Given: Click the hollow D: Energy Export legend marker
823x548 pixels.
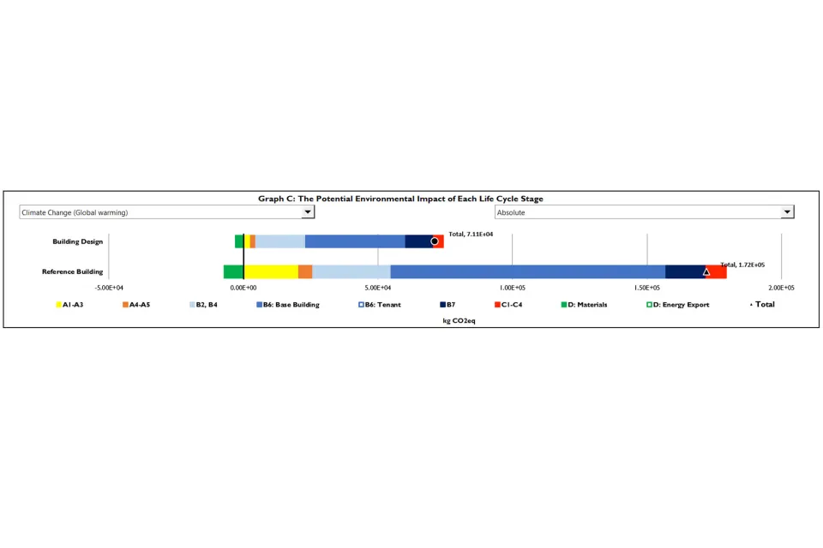Looking at the screenshot, I should pyautogui.click(x=648, y=305).
